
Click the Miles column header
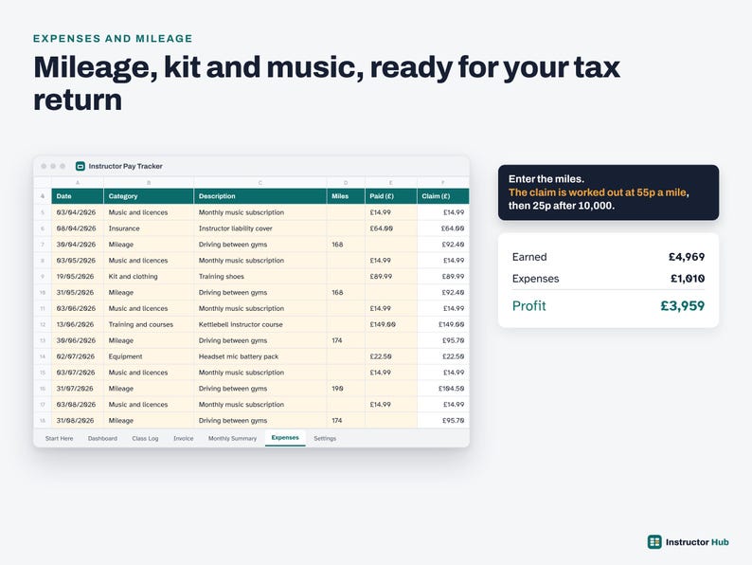[346, 196]
